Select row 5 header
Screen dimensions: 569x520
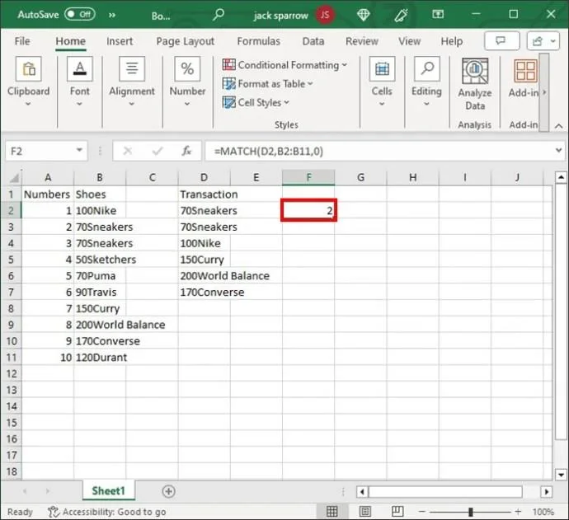(x=11, y=260)
